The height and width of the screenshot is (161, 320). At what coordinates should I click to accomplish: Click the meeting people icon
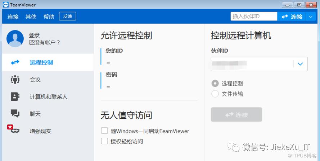pyautogui.click(x=15, y=80)
